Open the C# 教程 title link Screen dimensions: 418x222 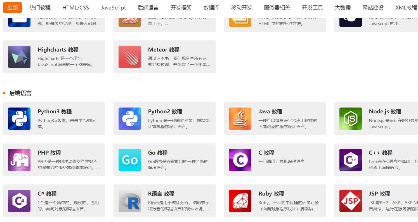pos(47,194)
